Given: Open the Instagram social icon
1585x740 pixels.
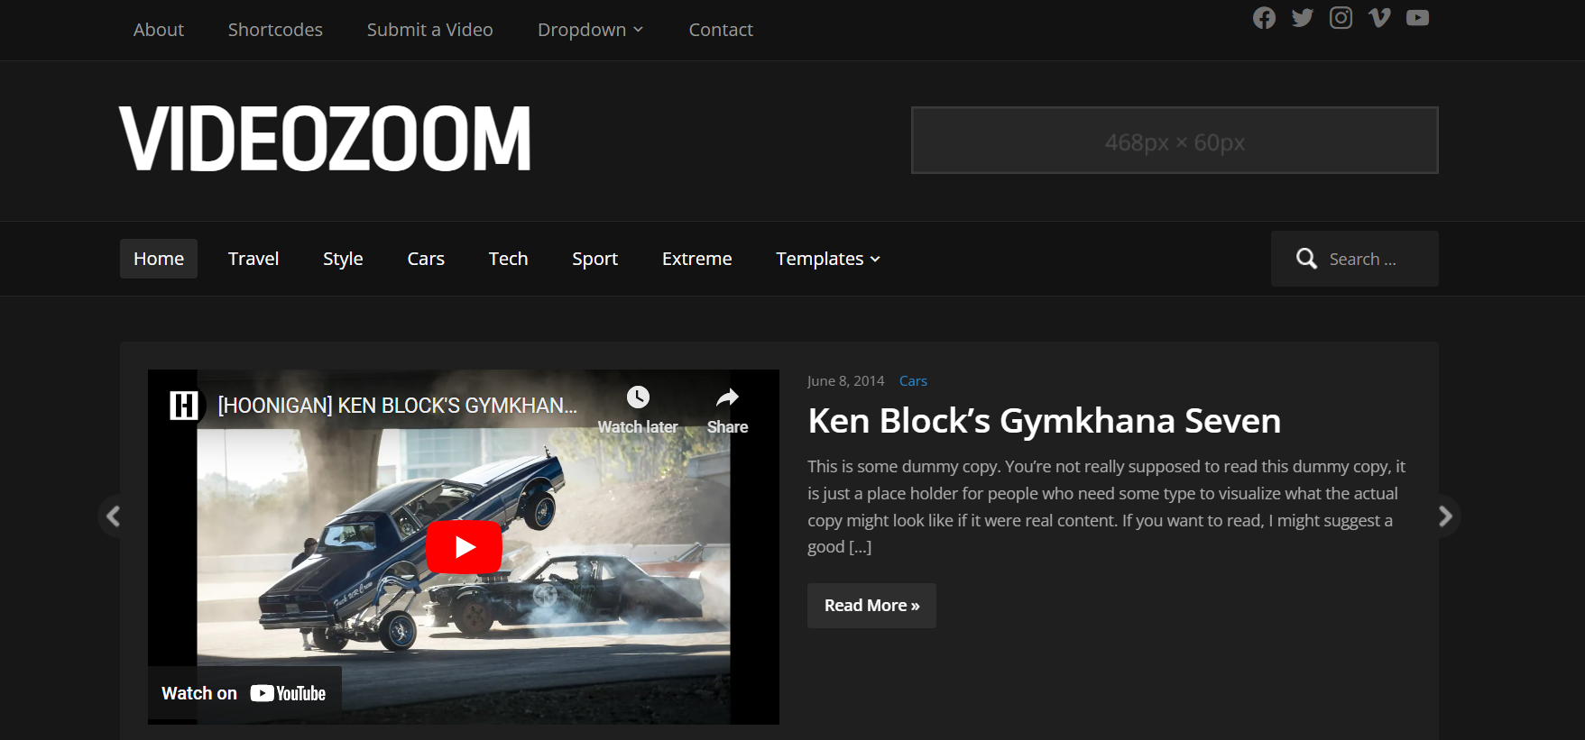Looking at the screenshot, I should click(1341, 18).
